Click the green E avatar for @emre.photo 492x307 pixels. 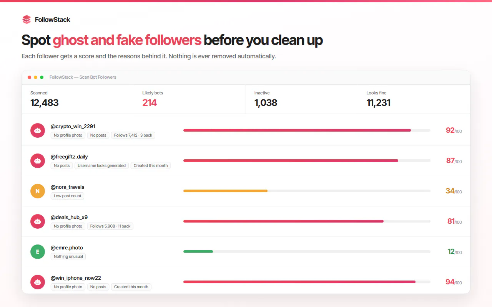(38, 252)
